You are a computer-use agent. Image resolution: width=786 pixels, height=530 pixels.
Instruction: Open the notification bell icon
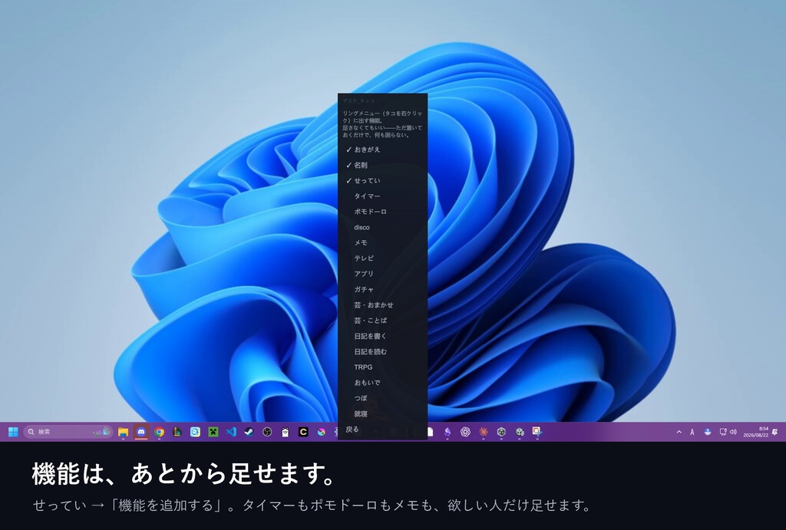[775, 432]
